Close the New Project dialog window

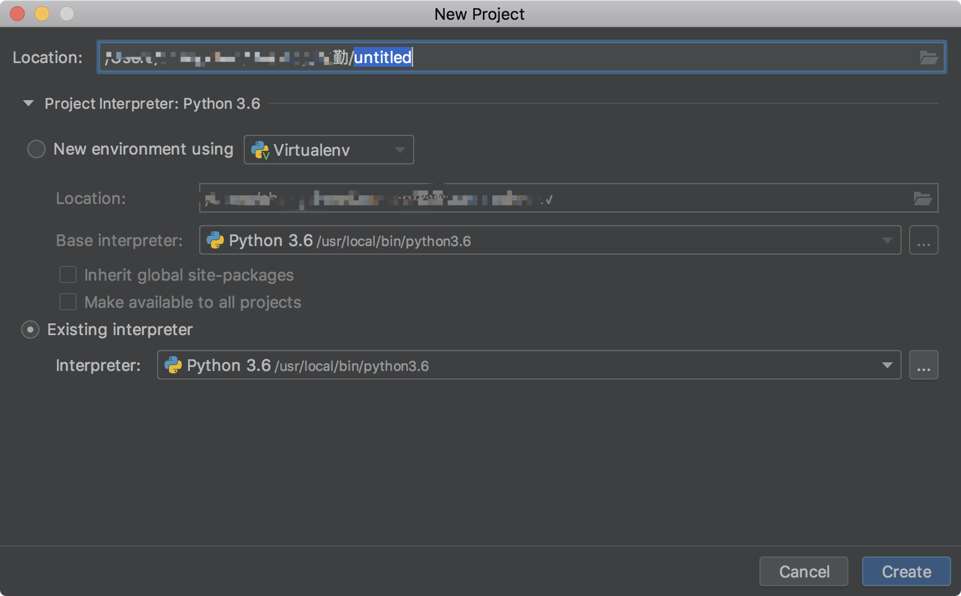pos(17,14)
